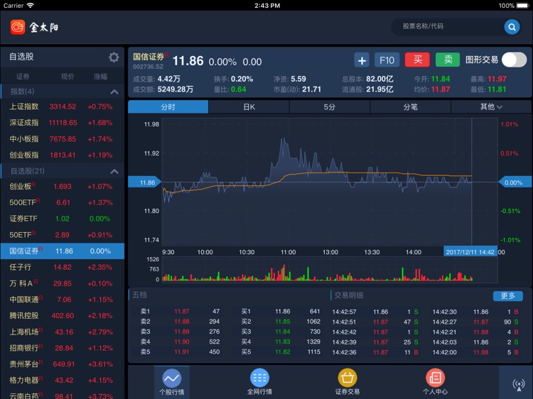Collapse the 自选股(21) section
Screen dimensions: 533x399
pyautogui.click(x=114, y=171)
